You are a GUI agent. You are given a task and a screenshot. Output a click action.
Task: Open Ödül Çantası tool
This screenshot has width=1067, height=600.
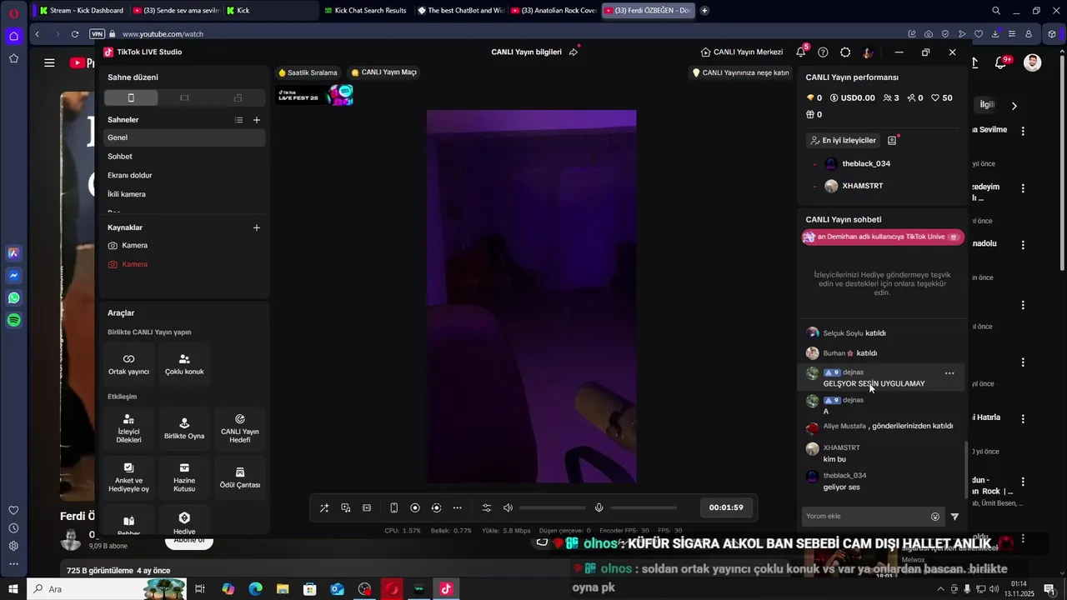point(240,477)
